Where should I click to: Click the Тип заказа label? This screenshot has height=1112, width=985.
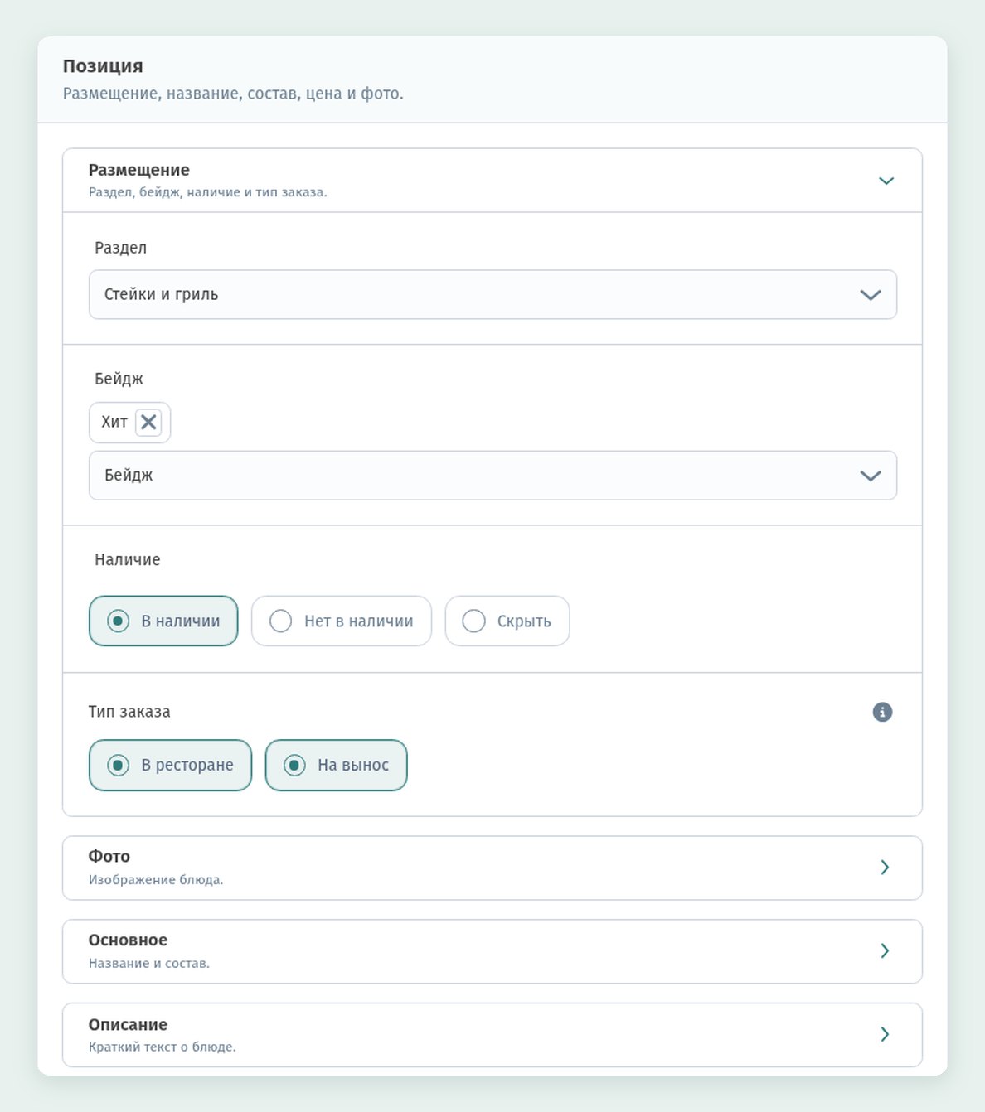(x=129, y=712)
